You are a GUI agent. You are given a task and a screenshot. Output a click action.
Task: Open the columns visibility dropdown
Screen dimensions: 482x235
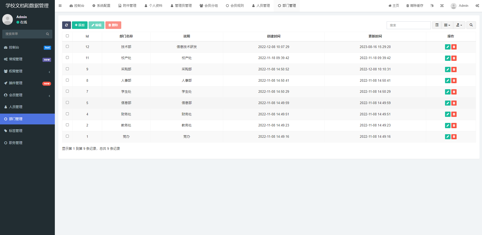(447, 25)
